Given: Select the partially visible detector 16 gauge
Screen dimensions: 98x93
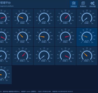Looking at the screenshot, I should click(6, 75).
